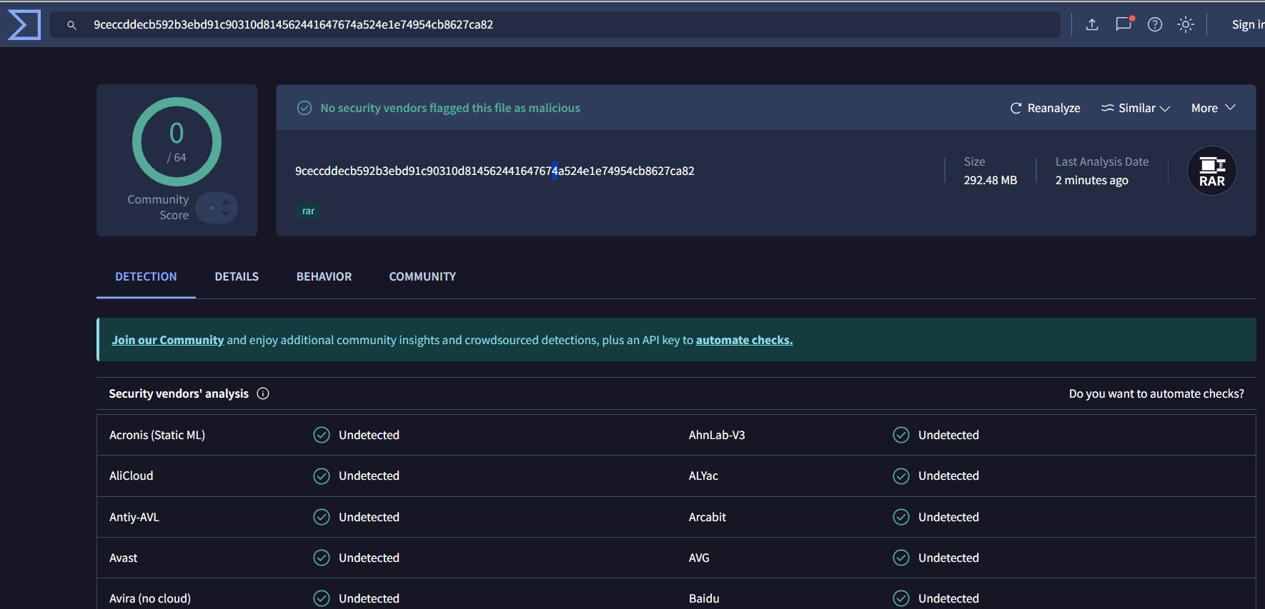This screenshot has width=1265, height=609.
Task: Click the 'AhnLab-V3' vendor name
Action: [x=717, y=435]
